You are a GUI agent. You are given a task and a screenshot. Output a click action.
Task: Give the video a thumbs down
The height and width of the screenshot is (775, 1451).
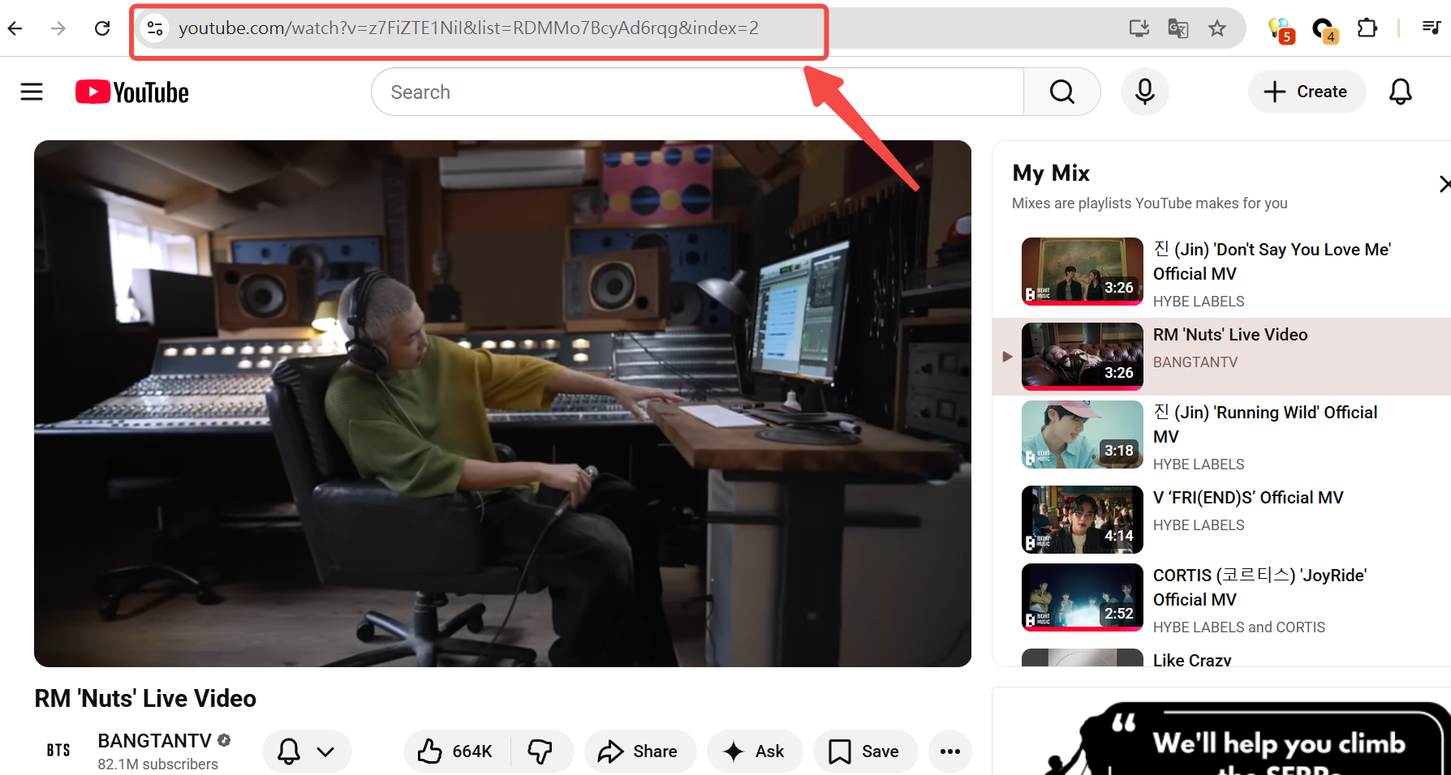(542, 751)
